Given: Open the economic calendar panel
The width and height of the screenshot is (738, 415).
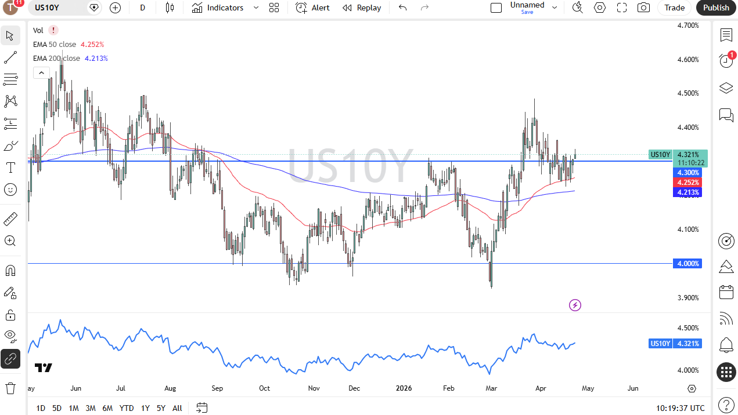Looking at the screenshot, I should [726, 292].
